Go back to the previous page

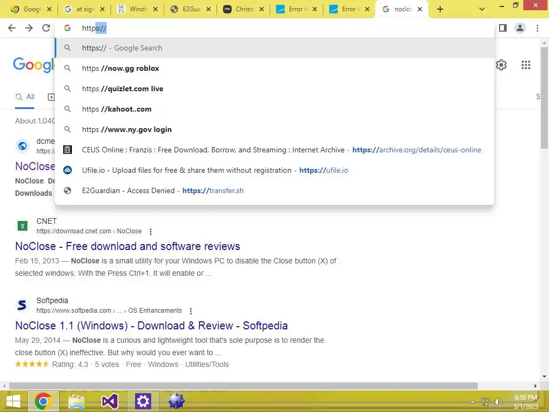point(12,28)
